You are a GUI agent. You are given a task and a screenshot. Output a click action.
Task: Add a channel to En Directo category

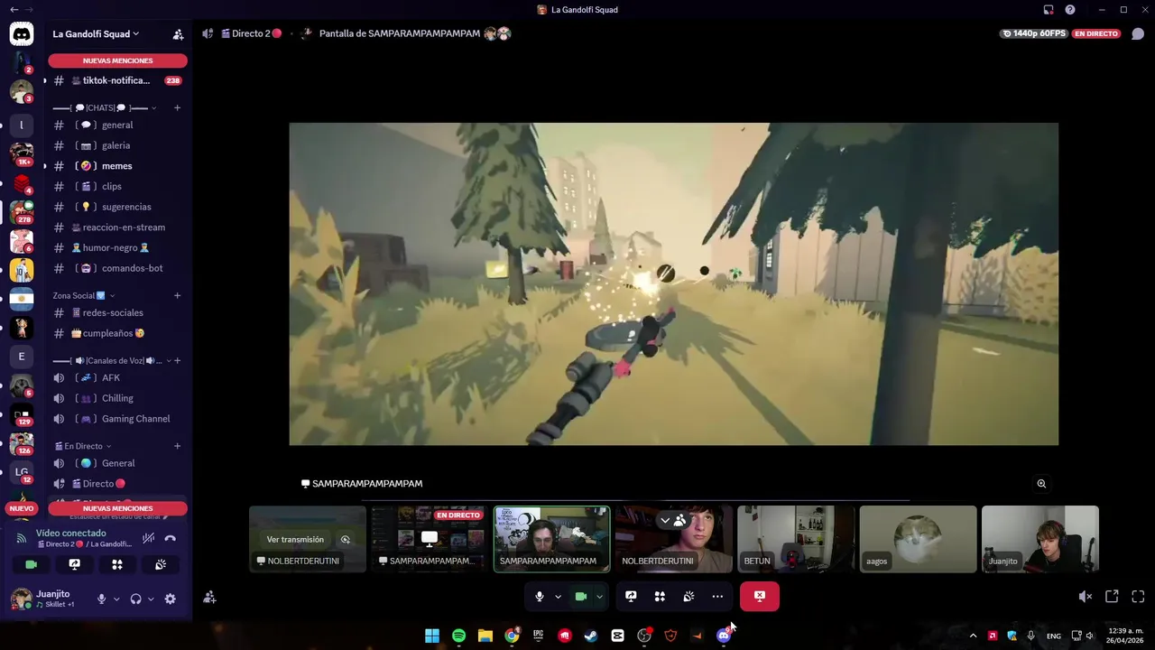coord(177,446)
